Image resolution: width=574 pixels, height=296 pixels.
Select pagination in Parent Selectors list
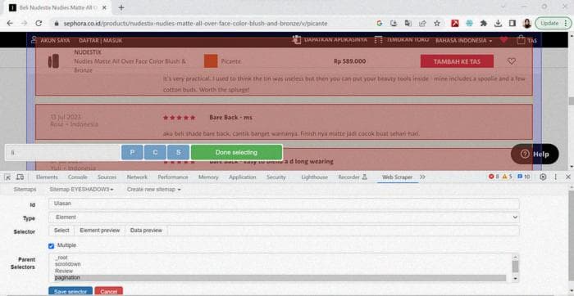click(x=280, y=278)
